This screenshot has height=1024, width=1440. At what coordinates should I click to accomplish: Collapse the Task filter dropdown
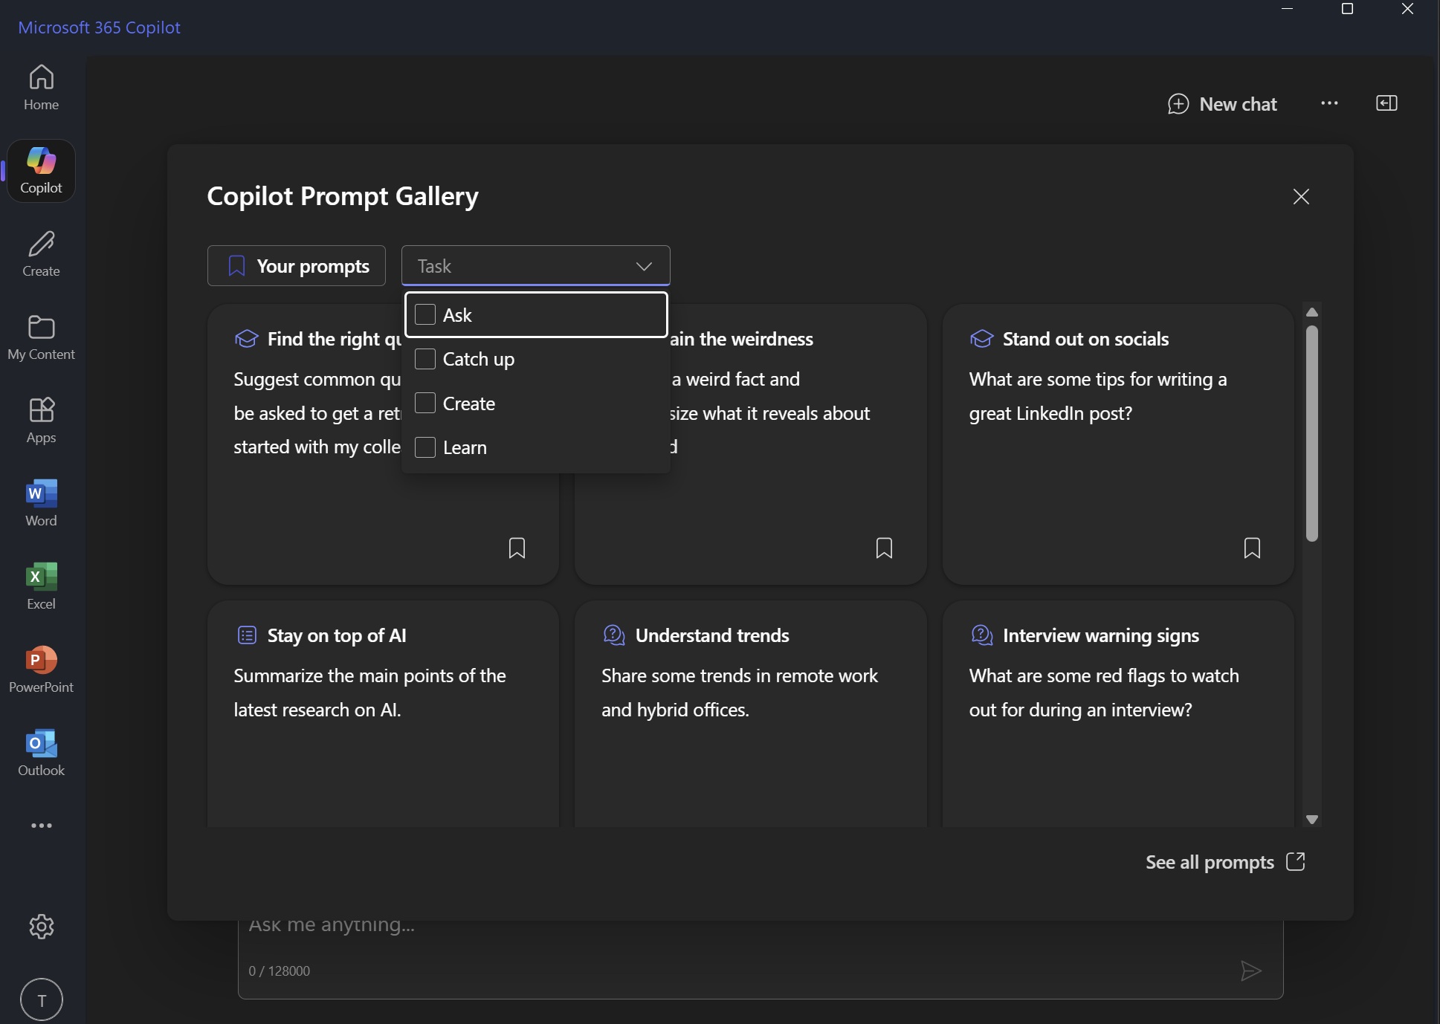(643, 265)
